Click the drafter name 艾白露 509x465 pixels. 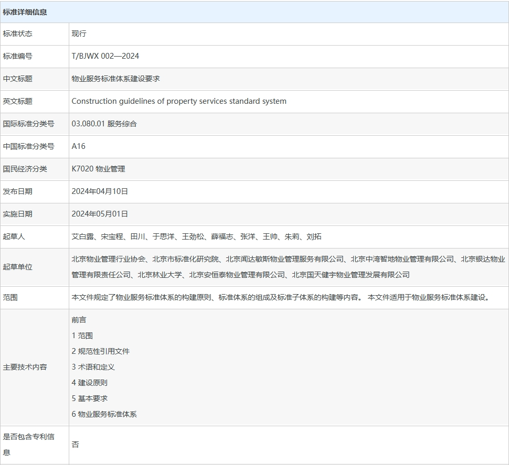(82, 236)
